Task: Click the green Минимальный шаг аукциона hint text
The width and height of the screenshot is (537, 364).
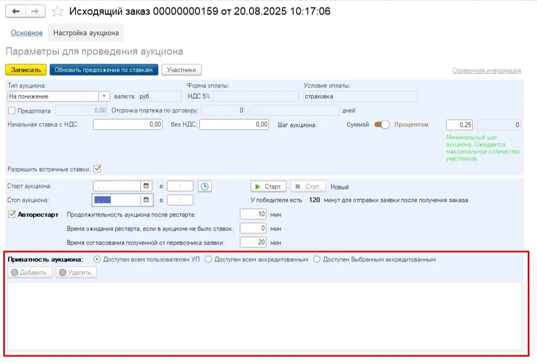Action: 482,148
